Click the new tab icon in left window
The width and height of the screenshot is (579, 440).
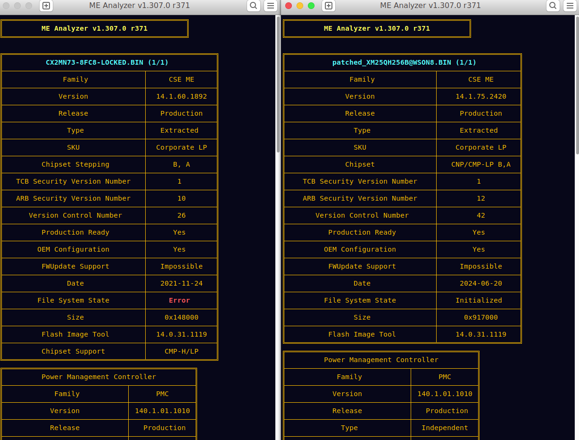[46, 6]
